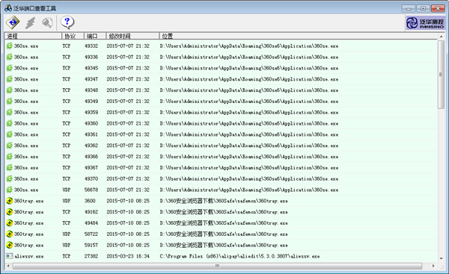Select port value 49366
The image size is (449, 274).
coord(91,157)
